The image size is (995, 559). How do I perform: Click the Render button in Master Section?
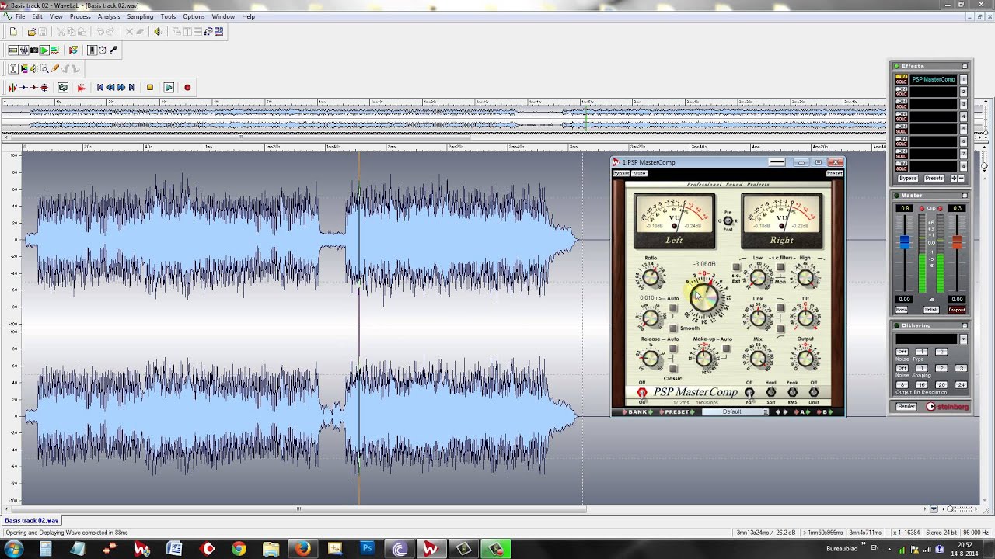click(x=906, y=407)
